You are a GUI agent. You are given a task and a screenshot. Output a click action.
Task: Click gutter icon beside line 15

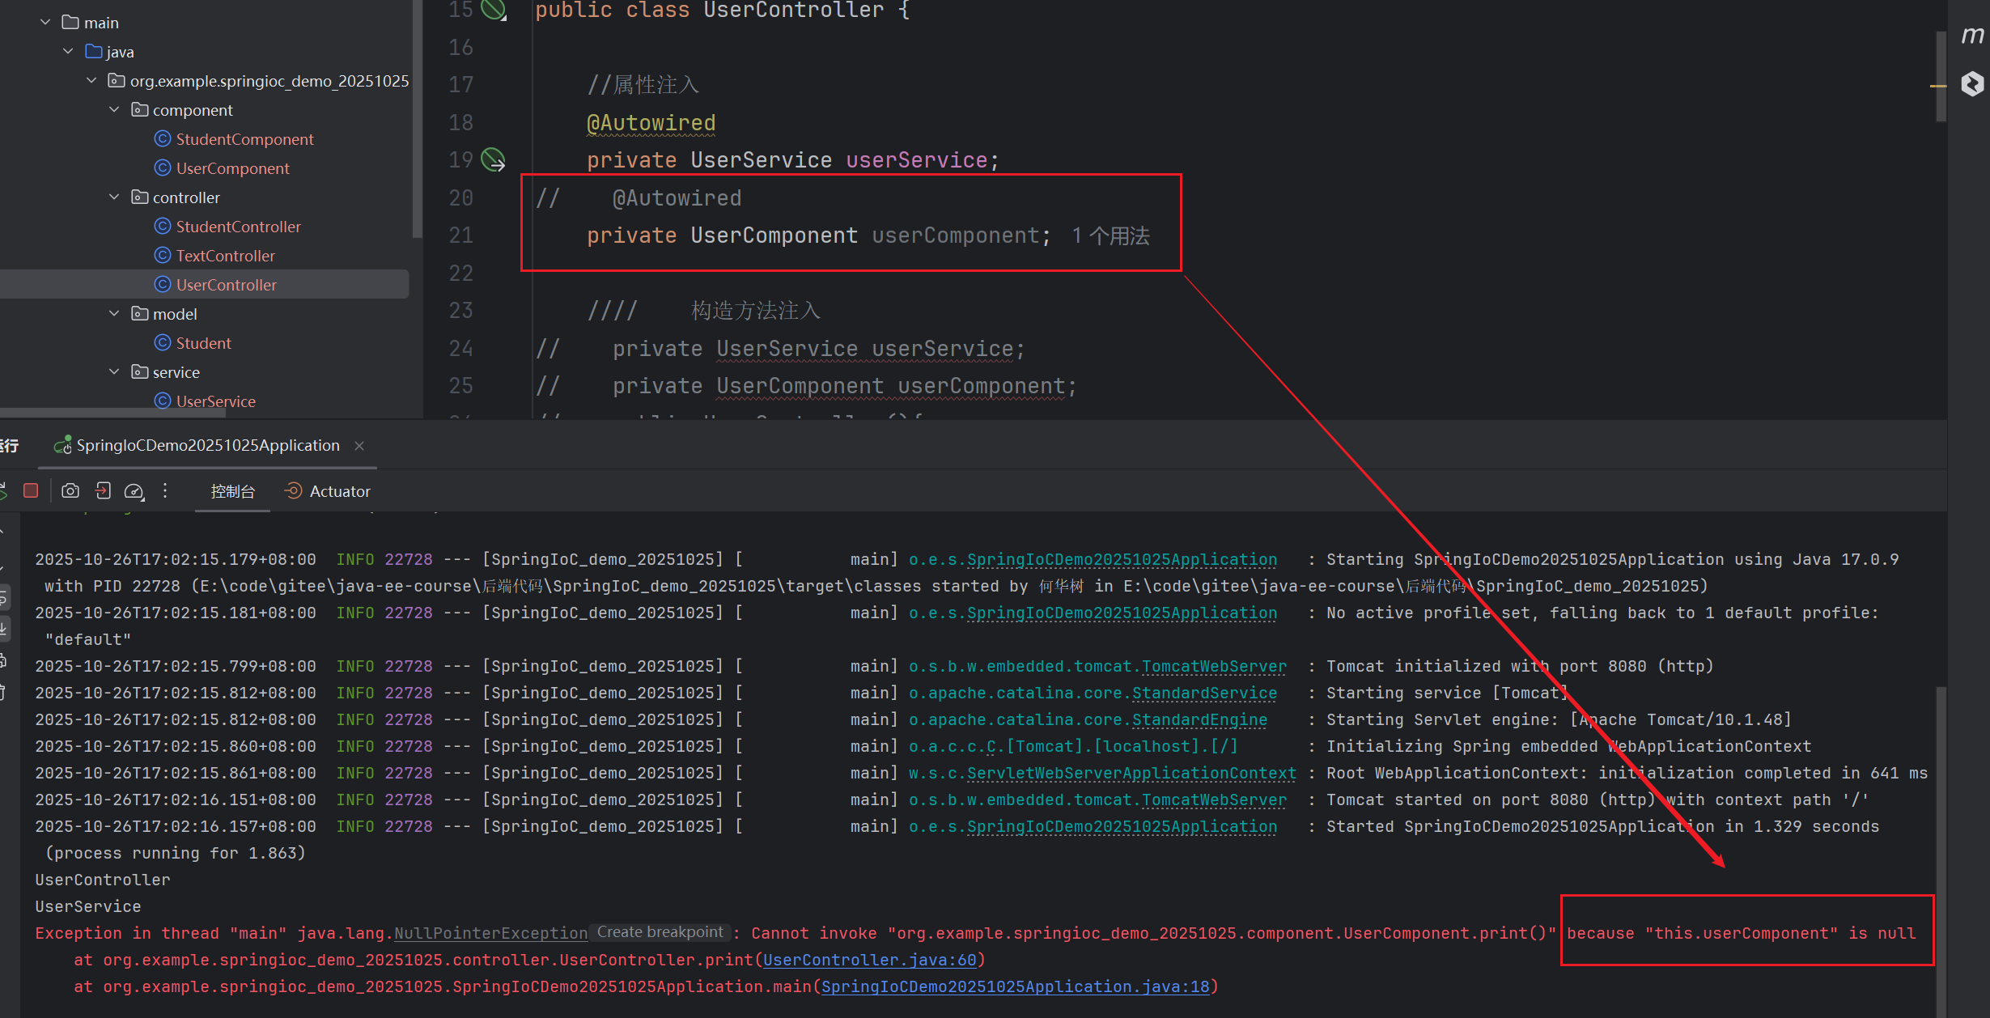493,10
